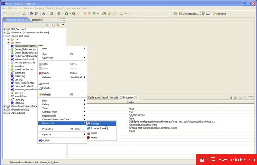Screen dimensions: 257x165
Task: Click Show Categories icon in Properties view
Action: [x=231, y=97]
